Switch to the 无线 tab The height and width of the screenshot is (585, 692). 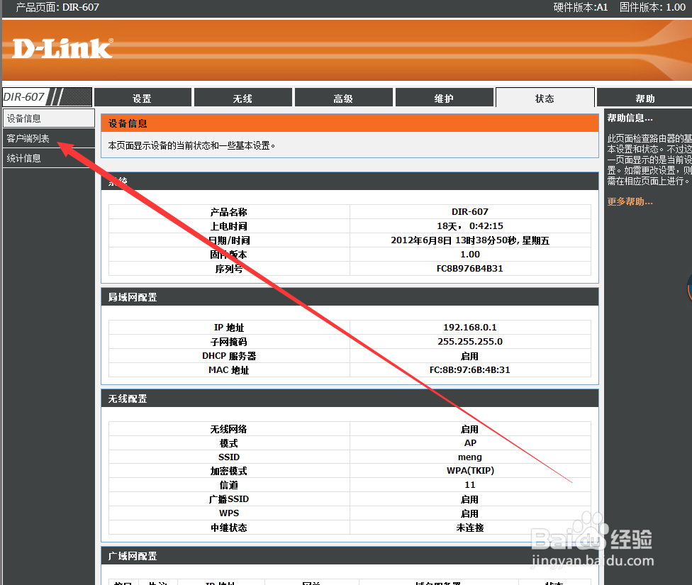pyautogui.click(x=242, y=98)
